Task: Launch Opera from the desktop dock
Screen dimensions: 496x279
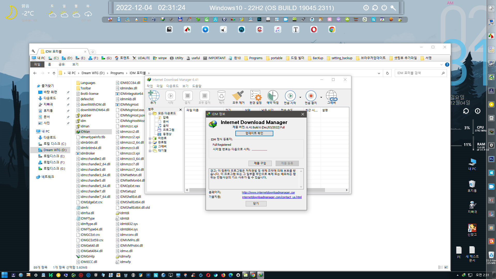Action: tap(314, 29)
